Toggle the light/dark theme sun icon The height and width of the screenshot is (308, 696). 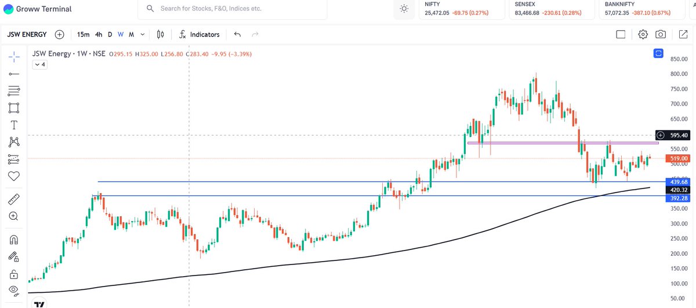[404, 9]
